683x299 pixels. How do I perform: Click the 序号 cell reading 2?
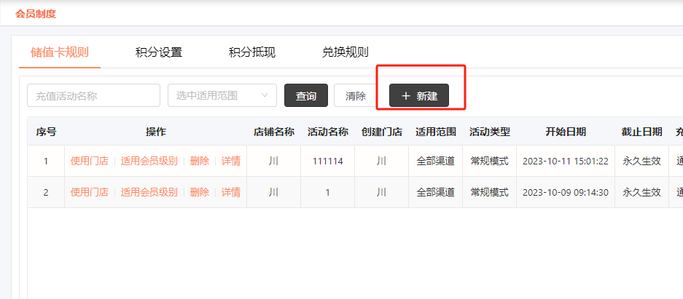pyautogui.click(x=46, y=192)
